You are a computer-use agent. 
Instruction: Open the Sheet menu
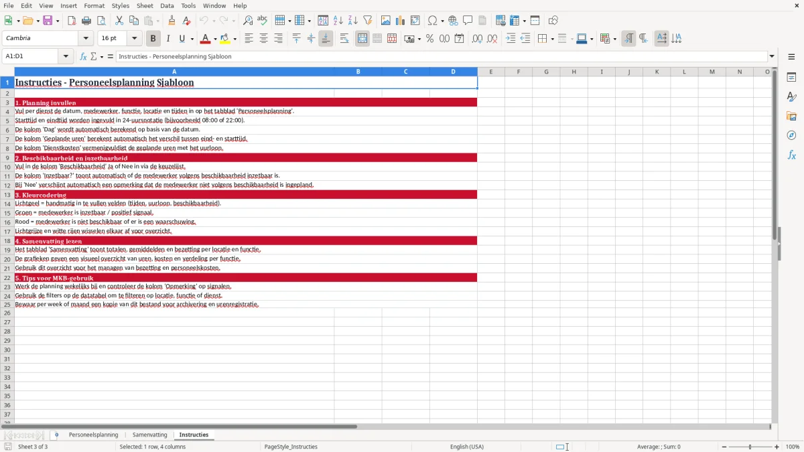tap(145, 5)
